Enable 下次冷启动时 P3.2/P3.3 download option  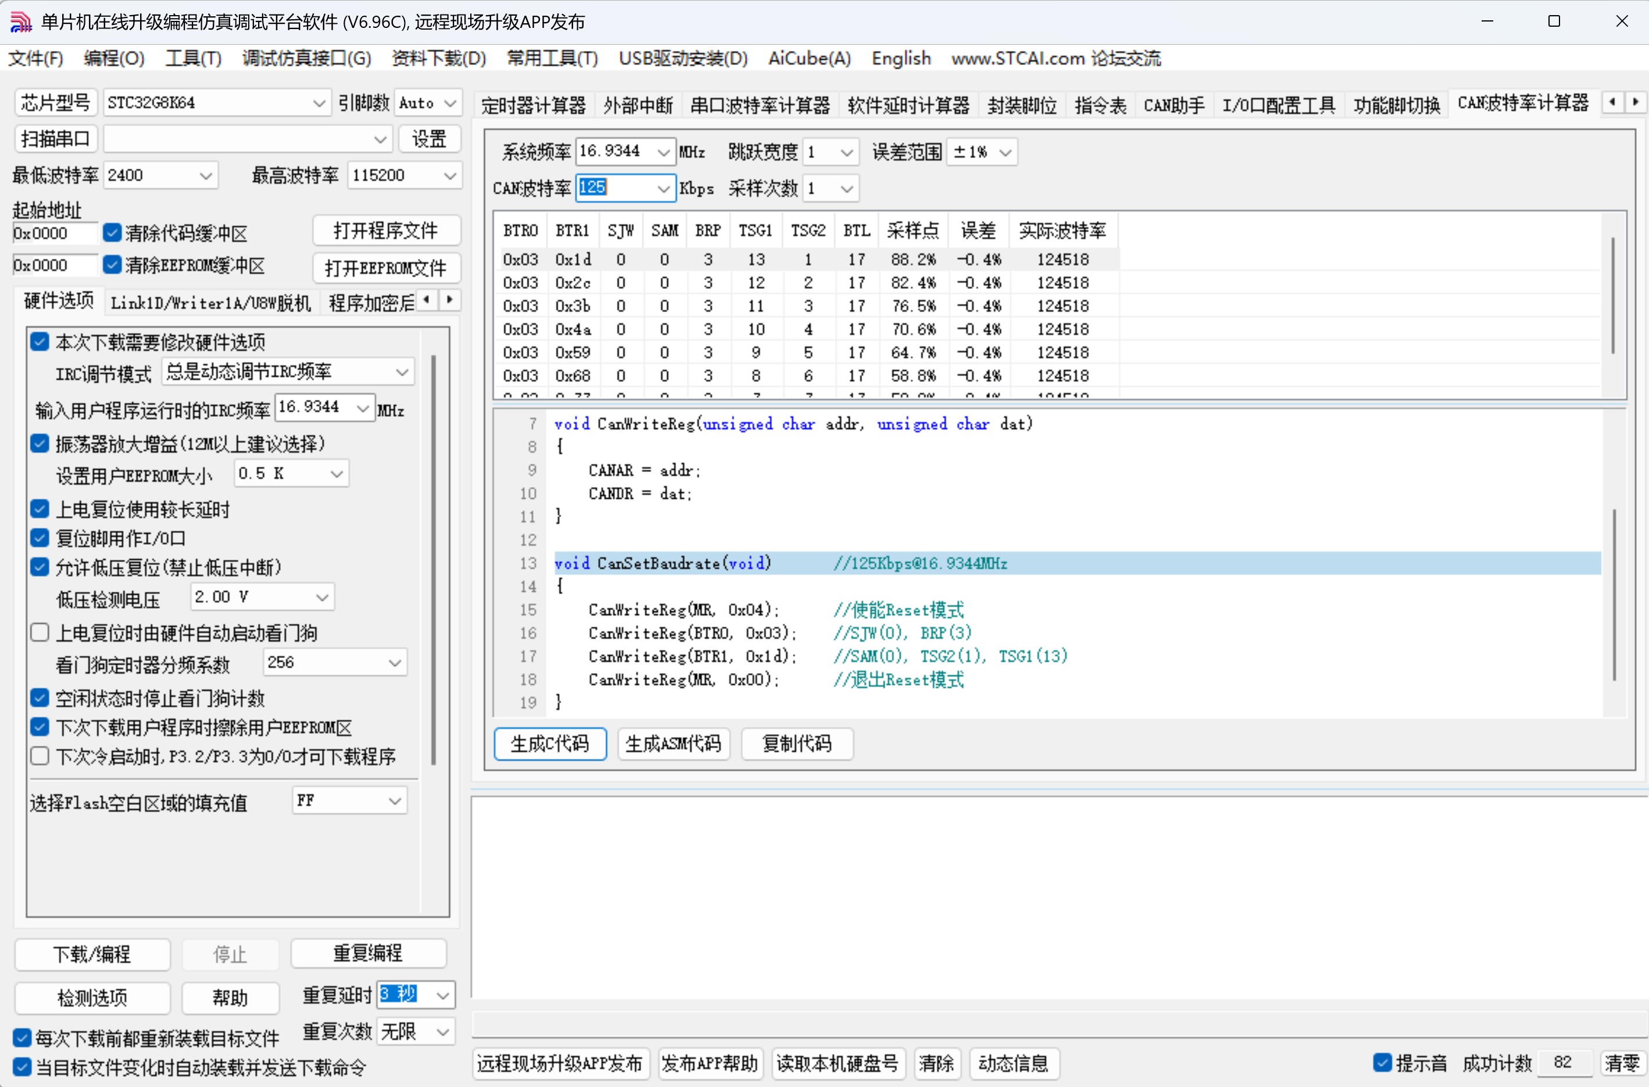pos(40,756)
